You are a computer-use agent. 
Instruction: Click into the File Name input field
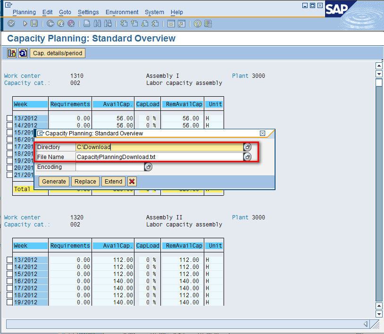159,157
